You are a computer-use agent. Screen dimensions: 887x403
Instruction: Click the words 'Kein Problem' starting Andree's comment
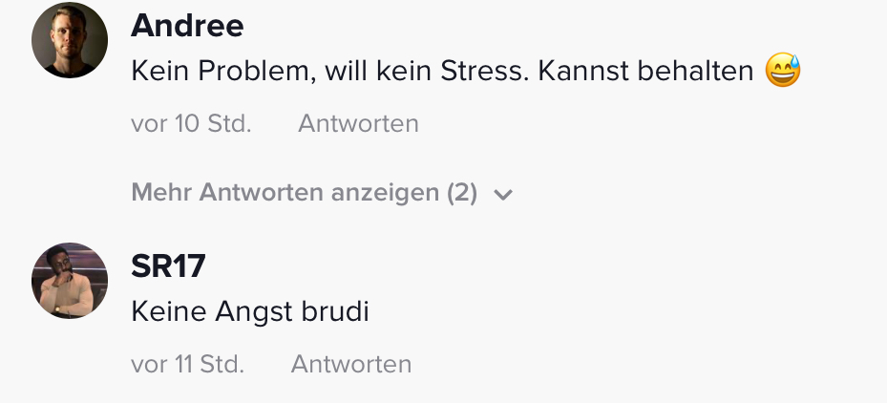(223, 72)
